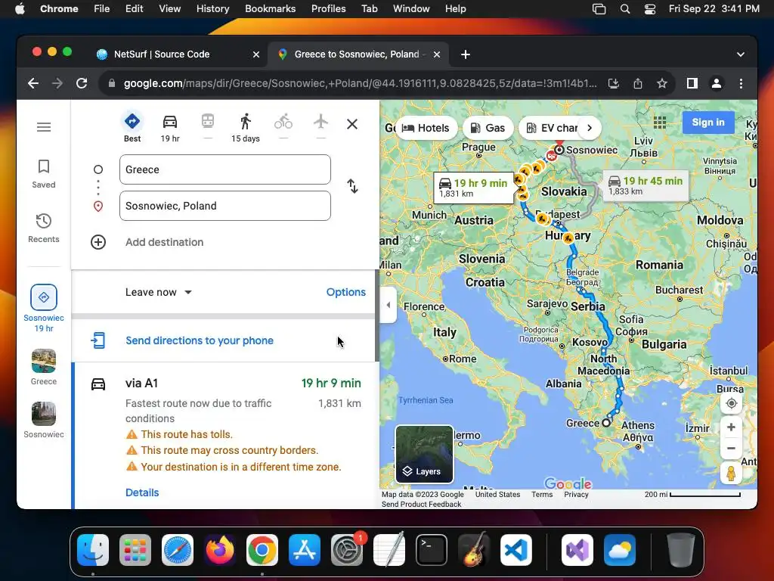Open the Window menu
This screenshot has width=774, height=581.
click(x=411, y=9)
